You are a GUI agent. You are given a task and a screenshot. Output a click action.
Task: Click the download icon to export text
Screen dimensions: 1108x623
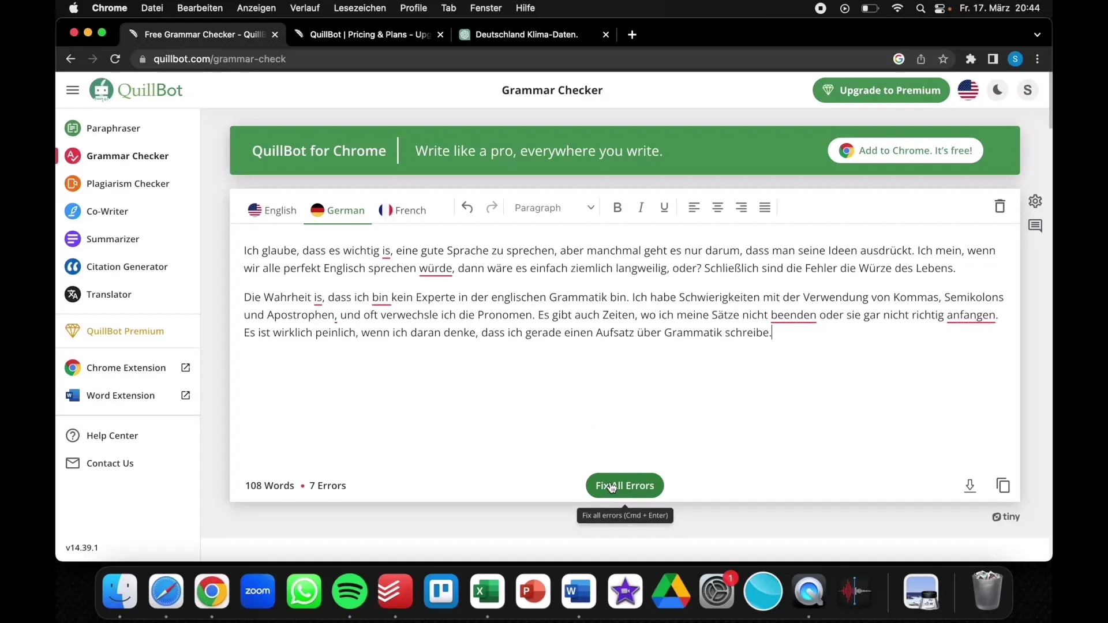point(969,485)
